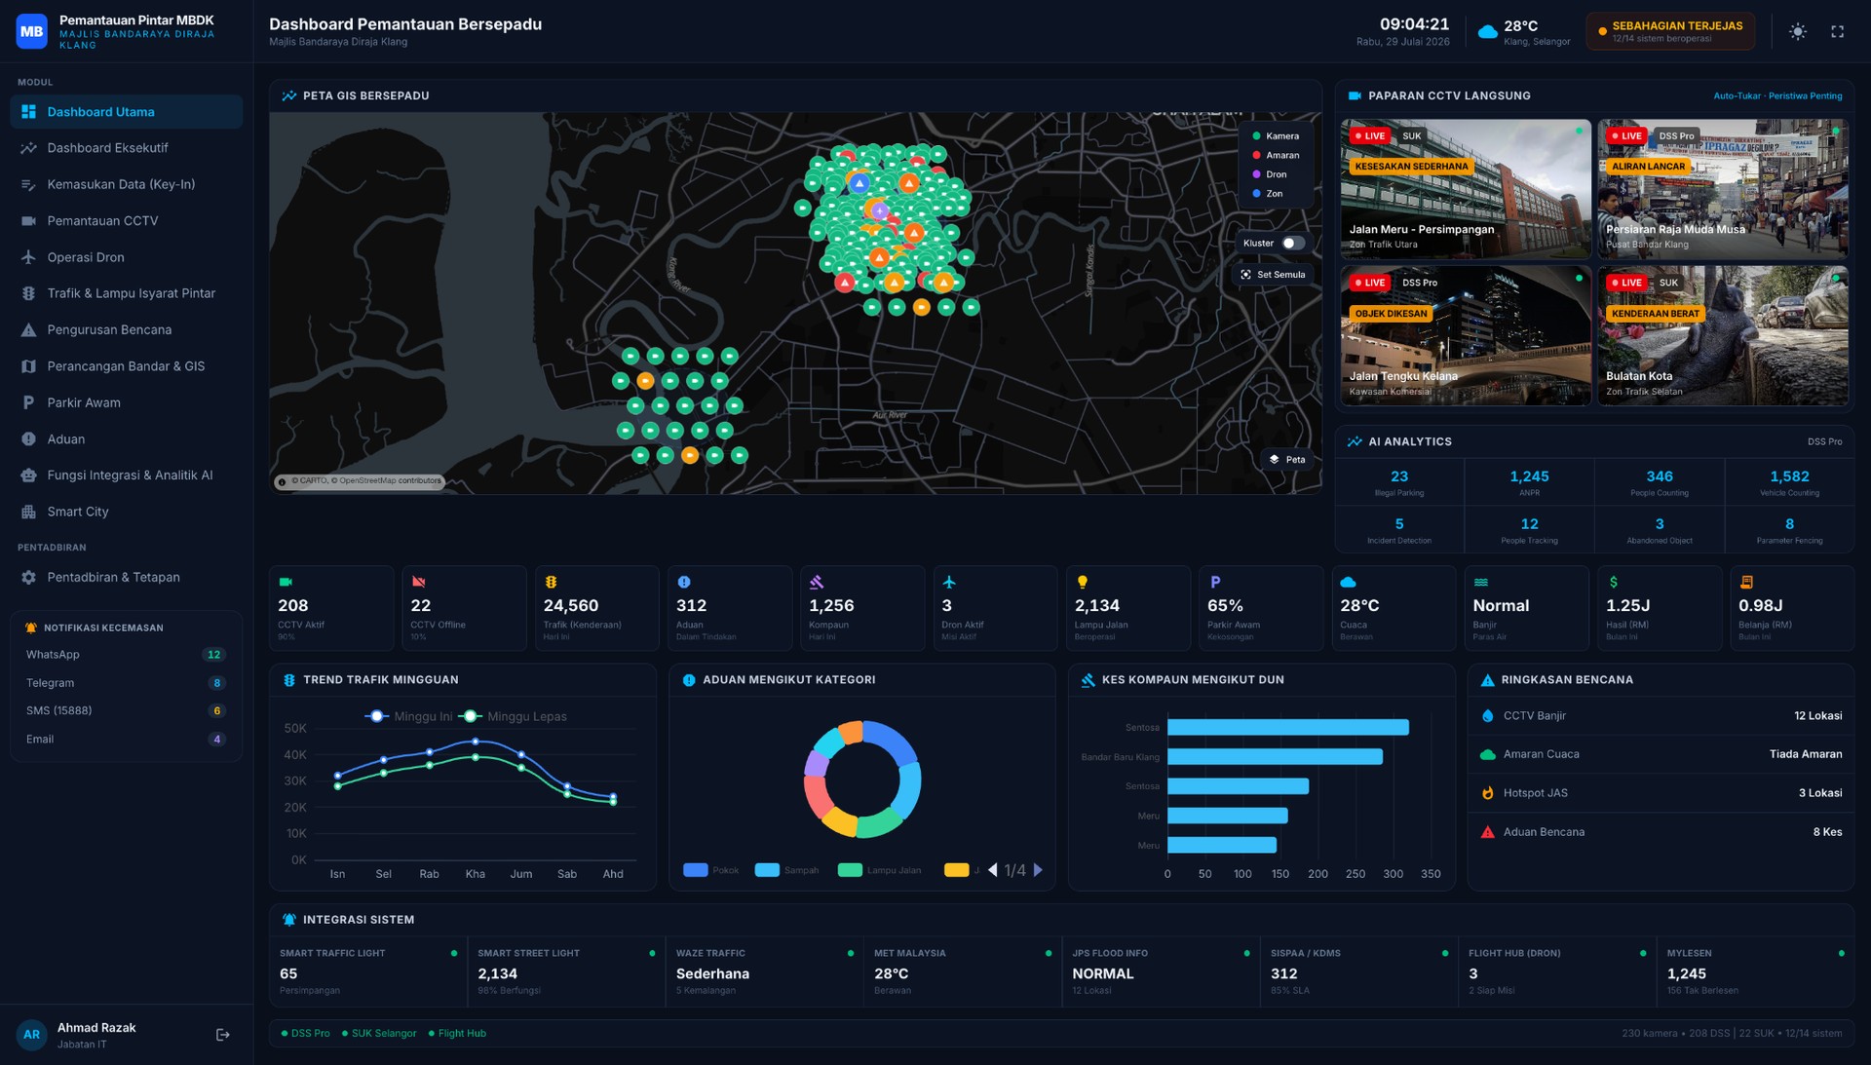Toggle Zon layer in map legend
This screenshot has height=1065, width=1871.
[x=1268, y=193]
